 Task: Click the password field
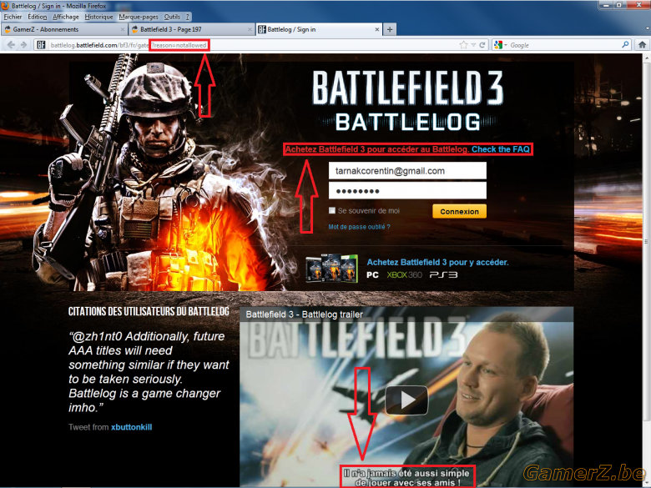[407, 191]
